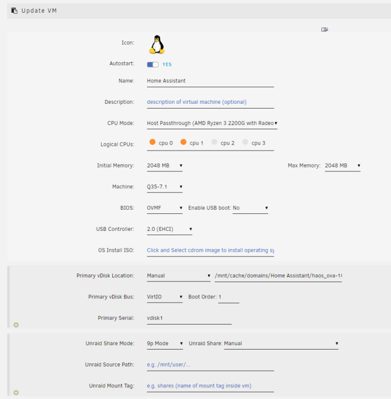The height and width of the screenshot is (399, 391).
Task: Open the Unraid Share dropdown
Action: coord(281,344)
